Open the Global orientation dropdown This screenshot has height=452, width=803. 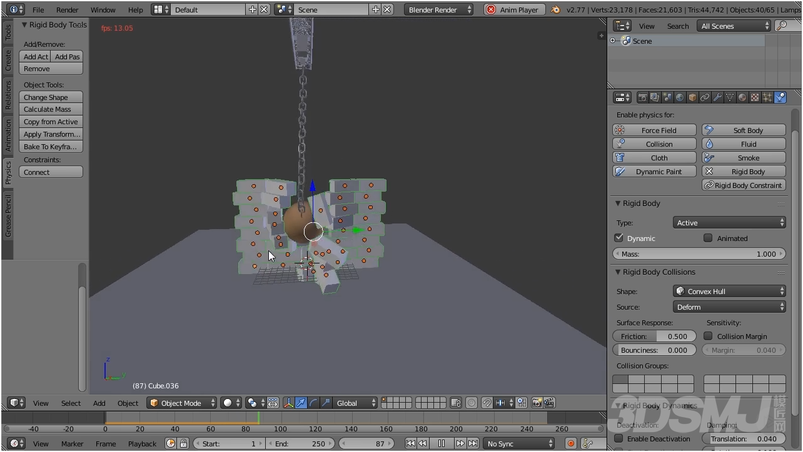355,403
